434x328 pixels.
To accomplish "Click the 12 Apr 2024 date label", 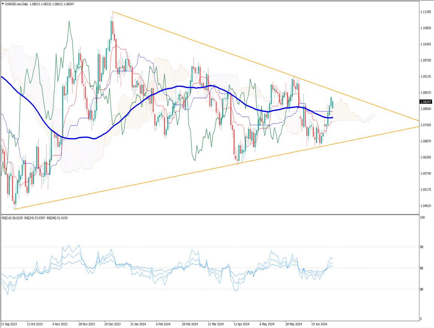I will click(241, 324).
